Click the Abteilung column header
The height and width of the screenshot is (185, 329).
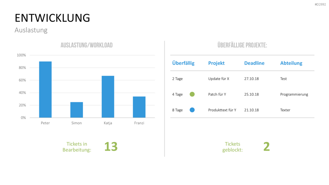(291, 63)
